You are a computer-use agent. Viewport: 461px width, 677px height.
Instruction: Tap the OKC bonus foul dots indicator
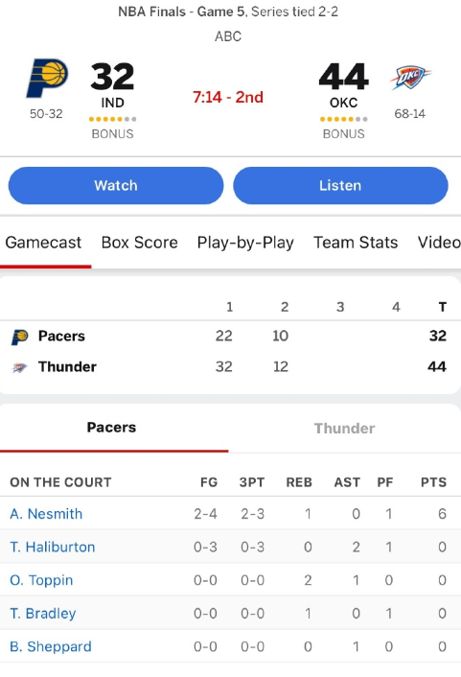[x=343, y=119]
